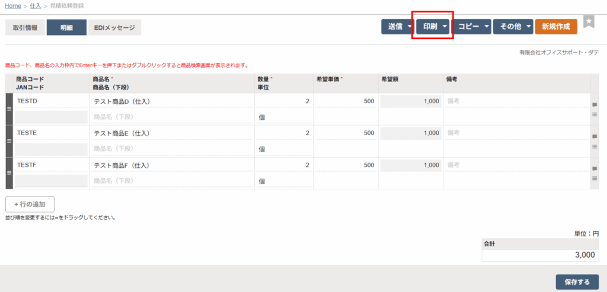Expand the 印刷 dropdown button
This screenshot has width=607, height=292.
(433, 27)
